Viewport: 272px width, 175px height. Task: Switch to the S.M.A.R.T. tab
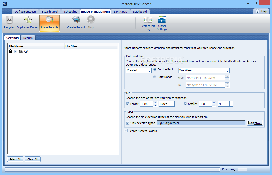(120, 12)
